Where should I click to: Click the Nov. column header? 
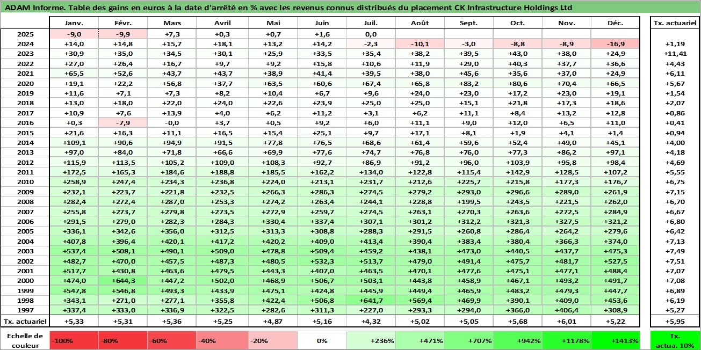(x=566, y=23)
